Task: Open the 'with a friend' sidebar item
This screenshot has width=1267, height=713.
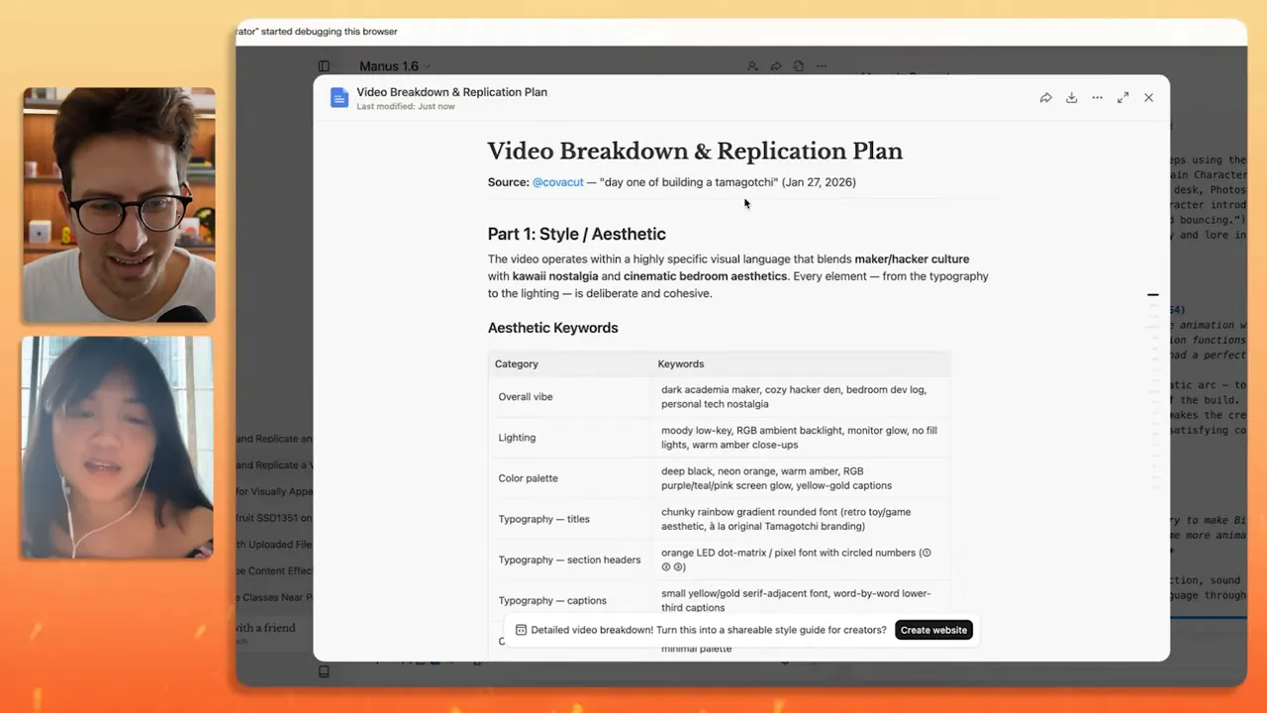Action: click(x=265, y=628)
